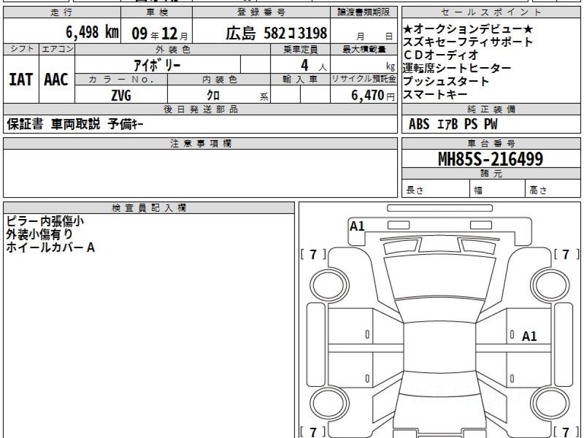584x438 pixels.
Task: Select the A1 mark on the front bumper
Action: [357, 226]
